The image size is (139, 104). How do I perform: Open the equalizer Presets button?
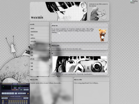point(26,98)
